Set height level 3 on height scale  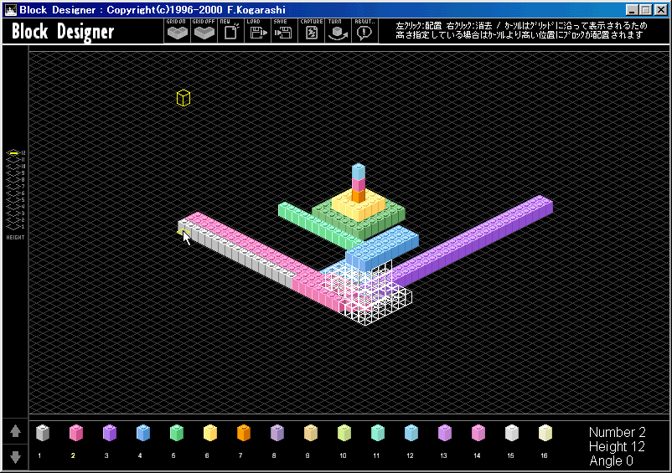[x=15, y=213]
